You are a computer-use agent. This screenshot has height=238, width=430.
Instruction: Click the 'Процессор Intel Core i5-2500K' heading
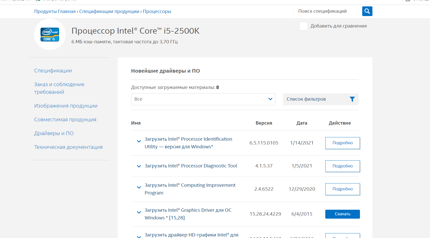[136, 31]
